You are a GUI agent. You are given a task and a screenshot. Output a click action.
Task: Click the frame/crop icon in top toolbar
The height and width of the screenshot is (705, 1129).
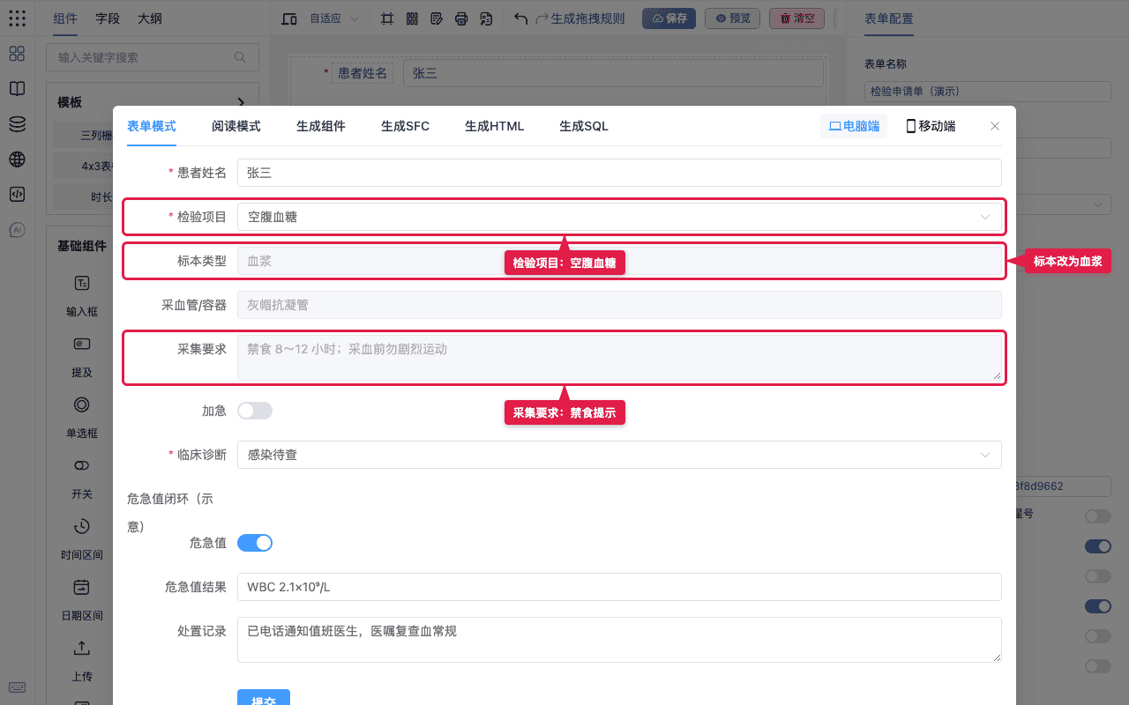387,19
